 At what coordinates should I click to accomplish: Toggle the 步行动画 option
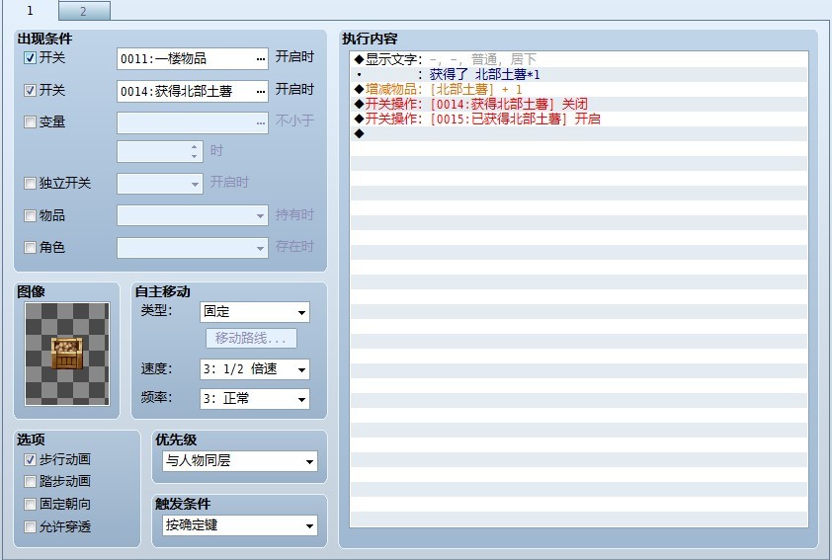[x=31, y=460]
